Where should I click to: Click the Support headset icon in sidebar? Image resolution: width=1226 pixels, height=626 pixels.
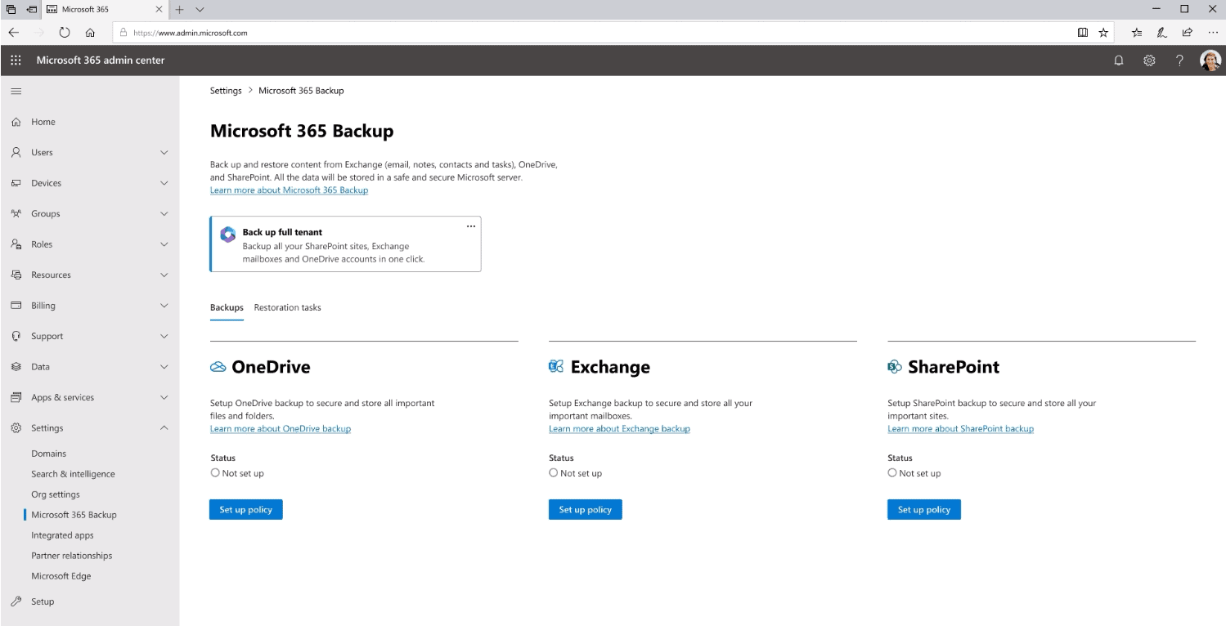pos(16,336)
